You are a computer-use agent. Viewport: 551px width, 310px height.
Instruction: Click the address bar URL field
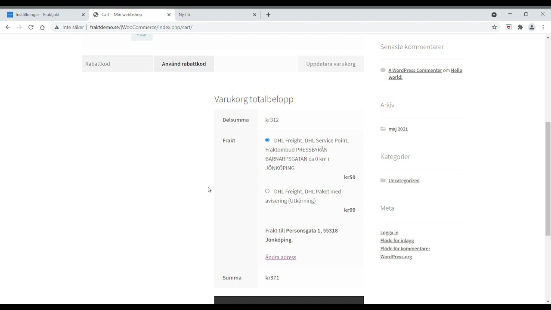click(x=275, y=27)
